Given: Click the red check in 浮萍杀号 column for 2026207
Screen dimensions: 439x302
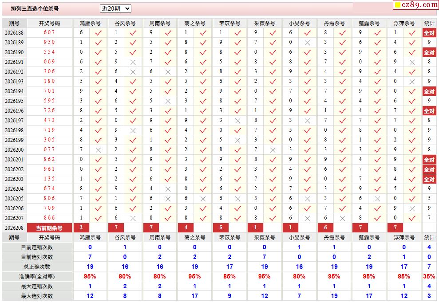Looking at the screenshot, I should pyautogui.click(x=412, y=218).
